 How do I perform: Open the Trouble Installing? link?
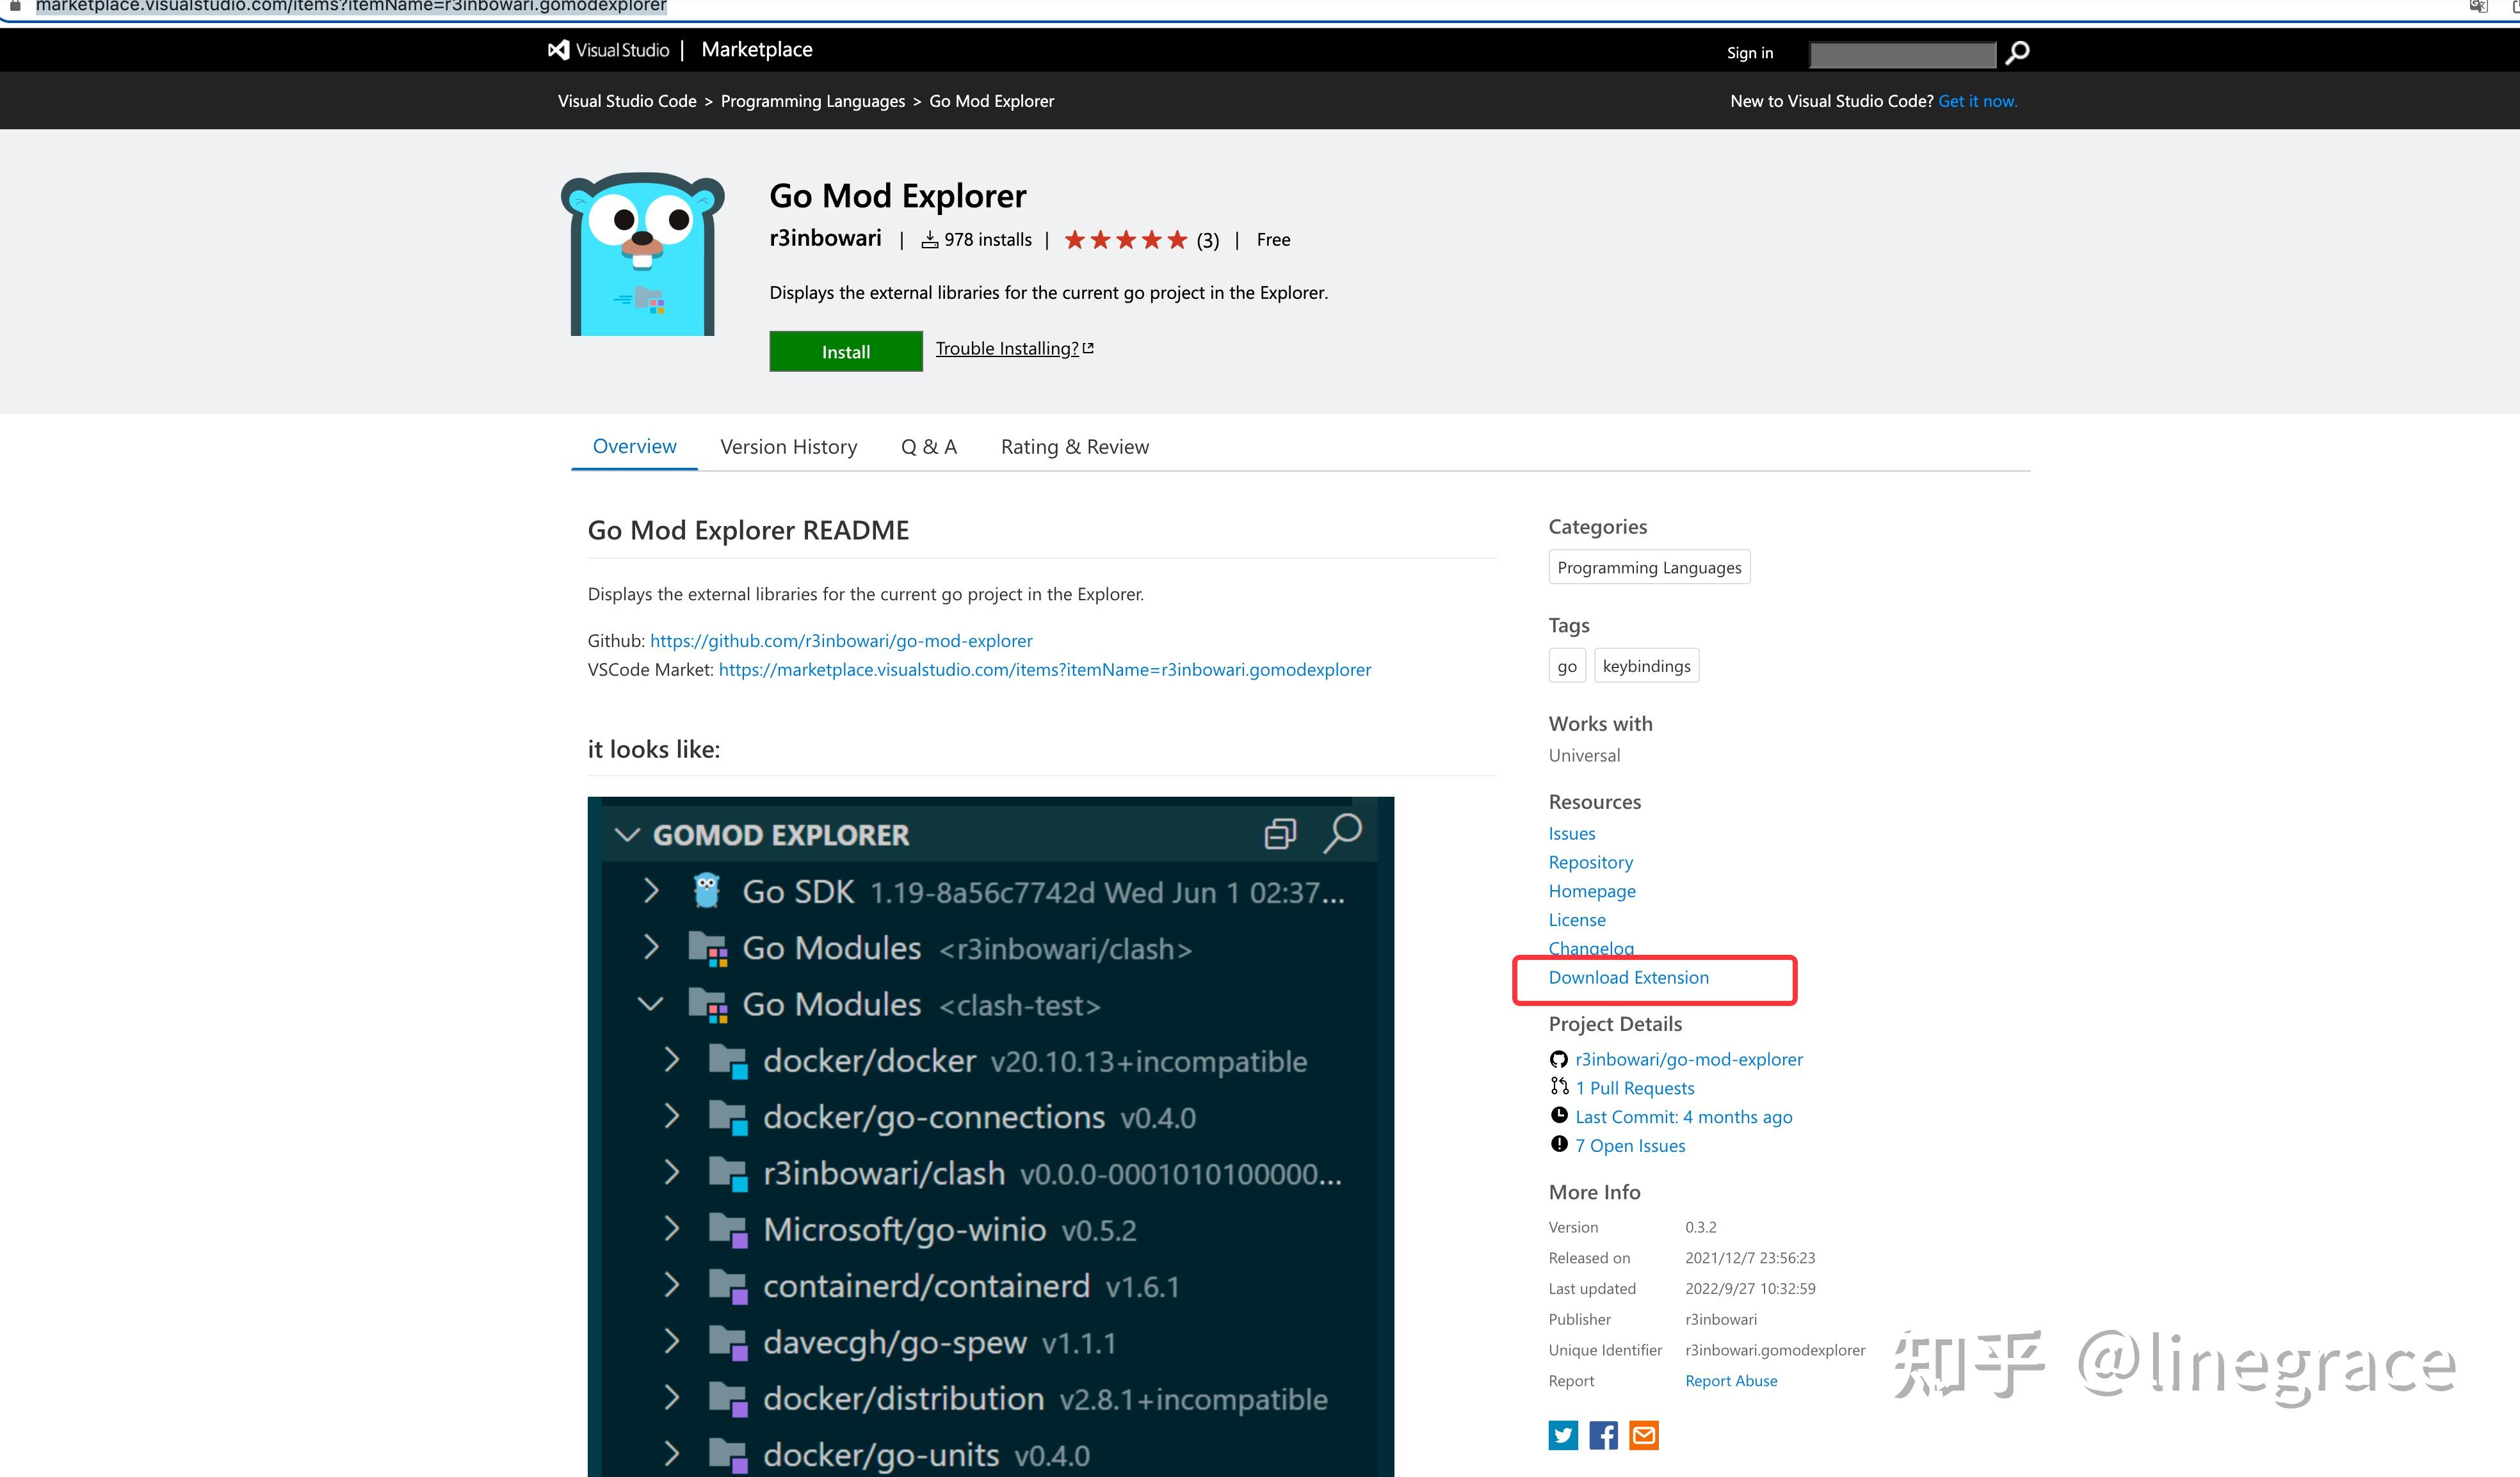click(1006, 347)
